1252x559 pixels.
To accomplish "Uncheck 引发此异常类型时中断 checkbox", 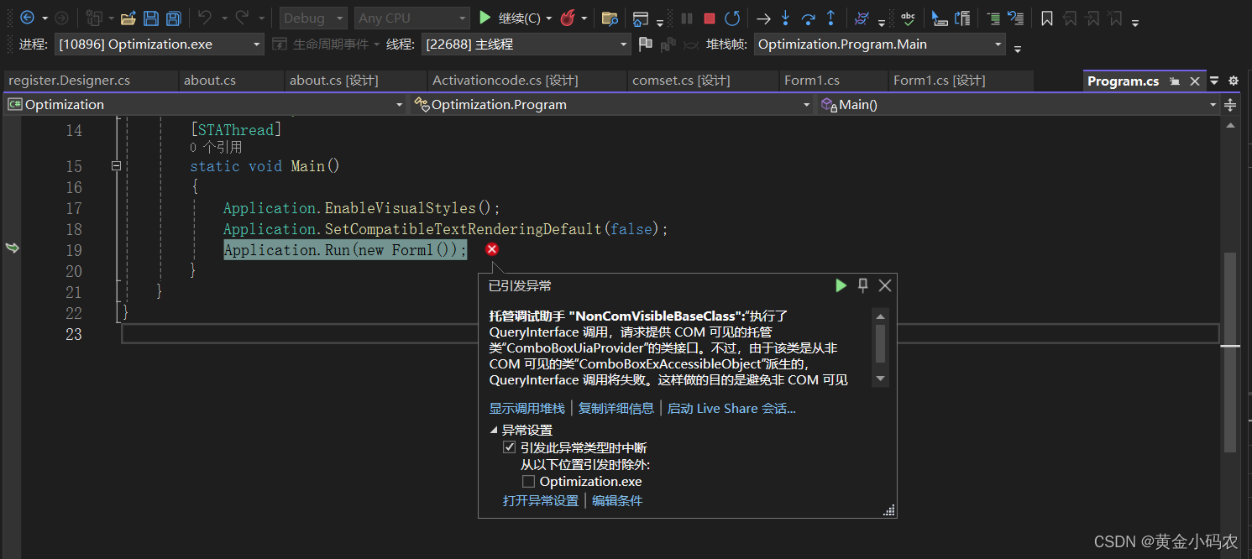I will [x=509, y=447].
